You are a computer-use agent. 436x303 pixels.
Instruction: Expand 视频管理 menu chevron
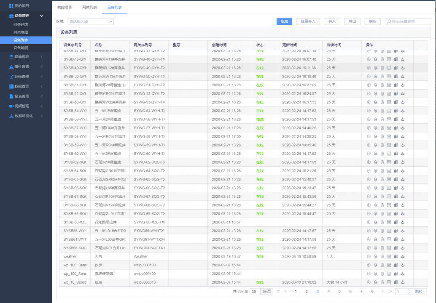pyautogui.click(x=42, y=106)
